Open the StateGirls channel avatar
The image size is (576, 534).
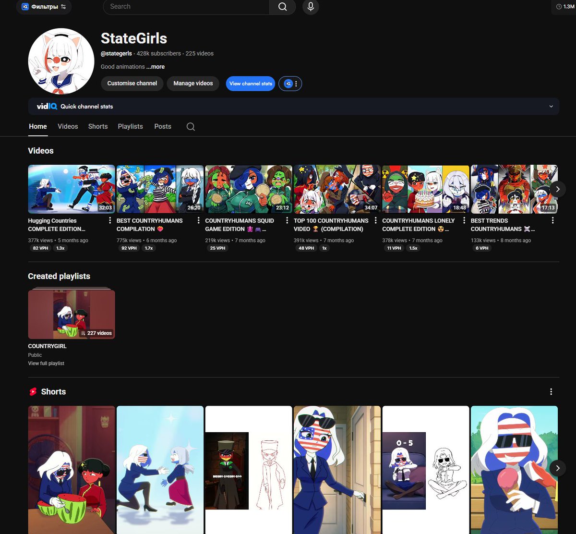click(x=61, y=61)
